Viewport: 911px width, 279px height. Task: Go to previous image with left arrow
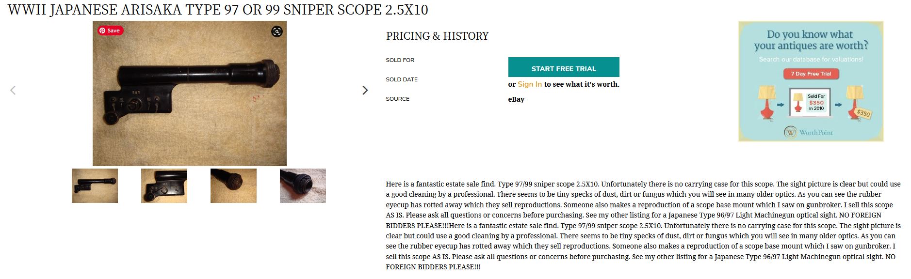point(13,90)
